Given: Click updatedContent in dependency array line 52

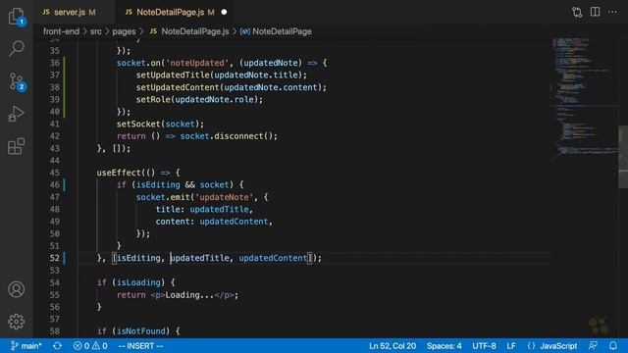Looking at the screenshot, I should point(273,258).
